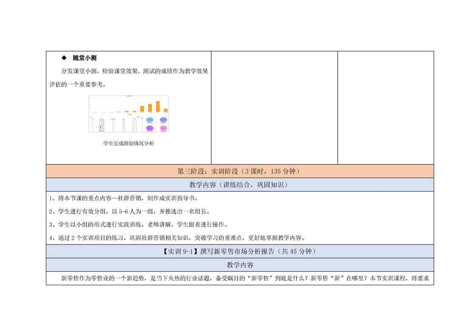Click the last 教学内容 blue header row

[240, 265]
